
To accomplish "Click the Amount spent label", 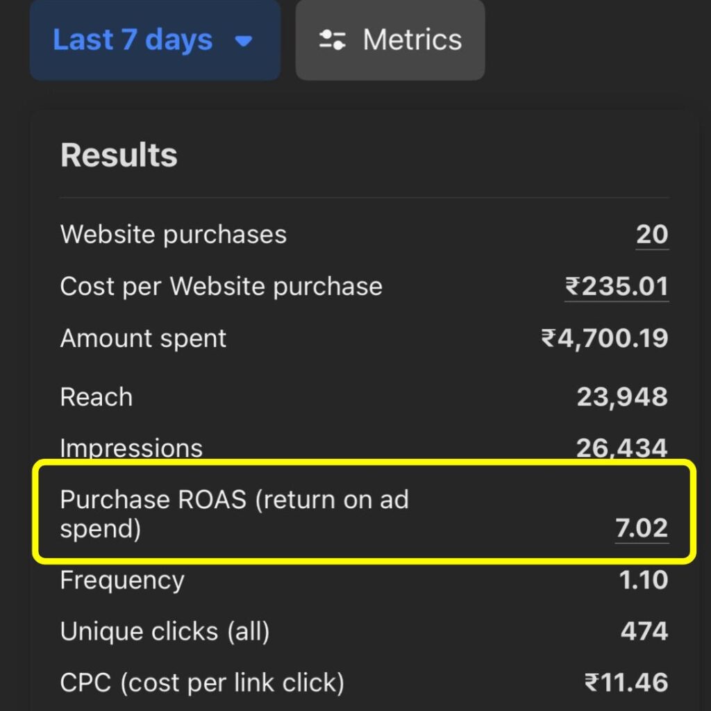I will (x=143, y=338).
